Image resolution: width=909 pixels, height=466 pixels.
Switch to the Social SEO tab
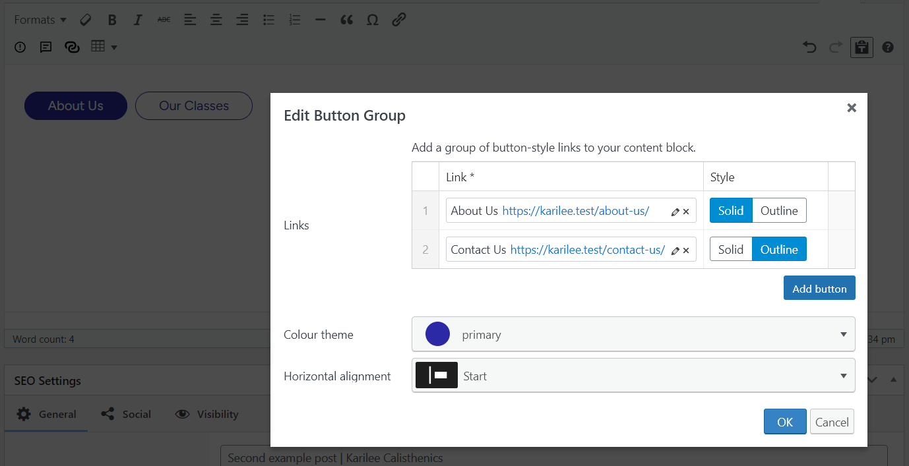coord(126,414)
